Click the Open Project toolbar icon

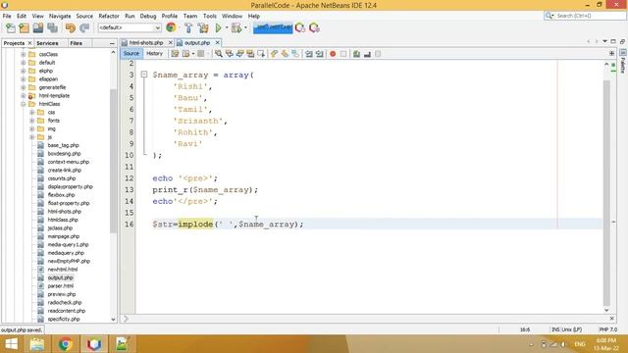pyautogui.click(x=38, y=28)
